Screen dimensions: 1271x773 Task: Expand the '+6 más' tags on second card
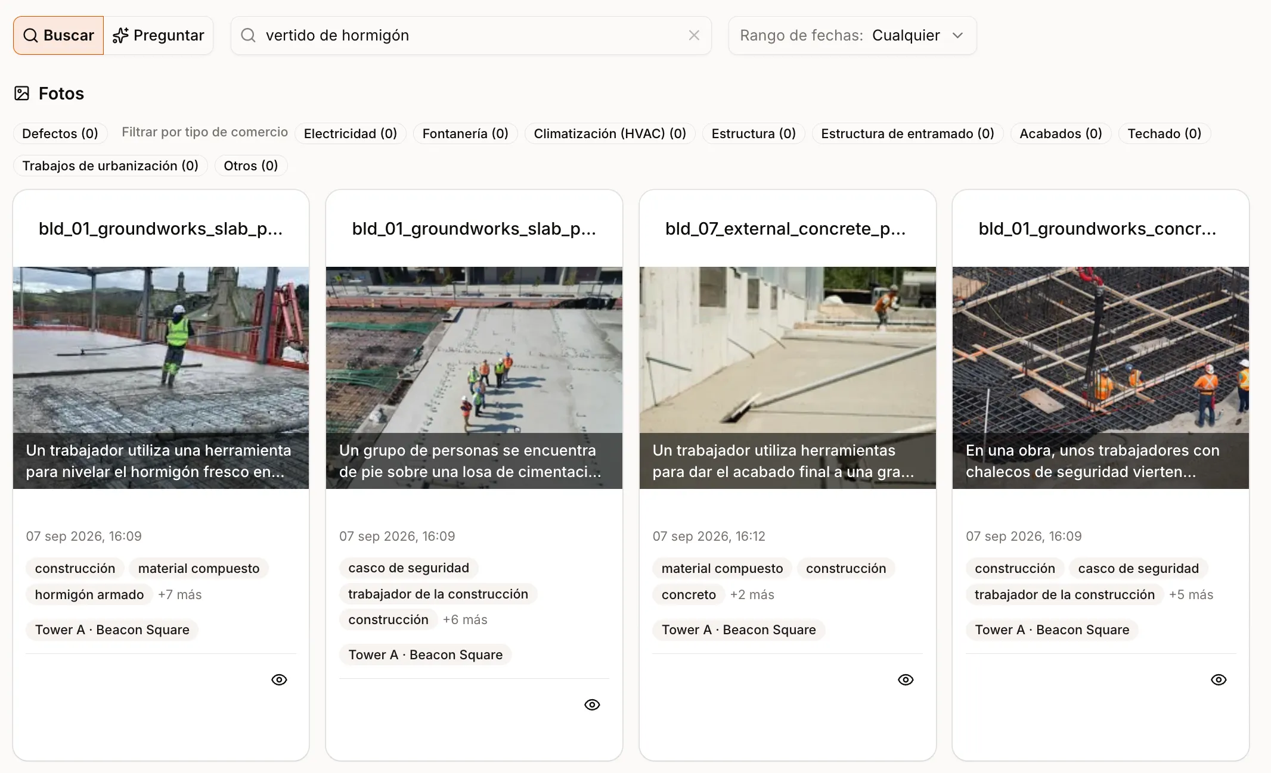tap(465, 619)
